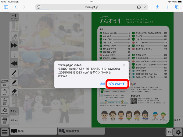
Task: Tap Safari's forward arrow
Action: coord(24,7)
